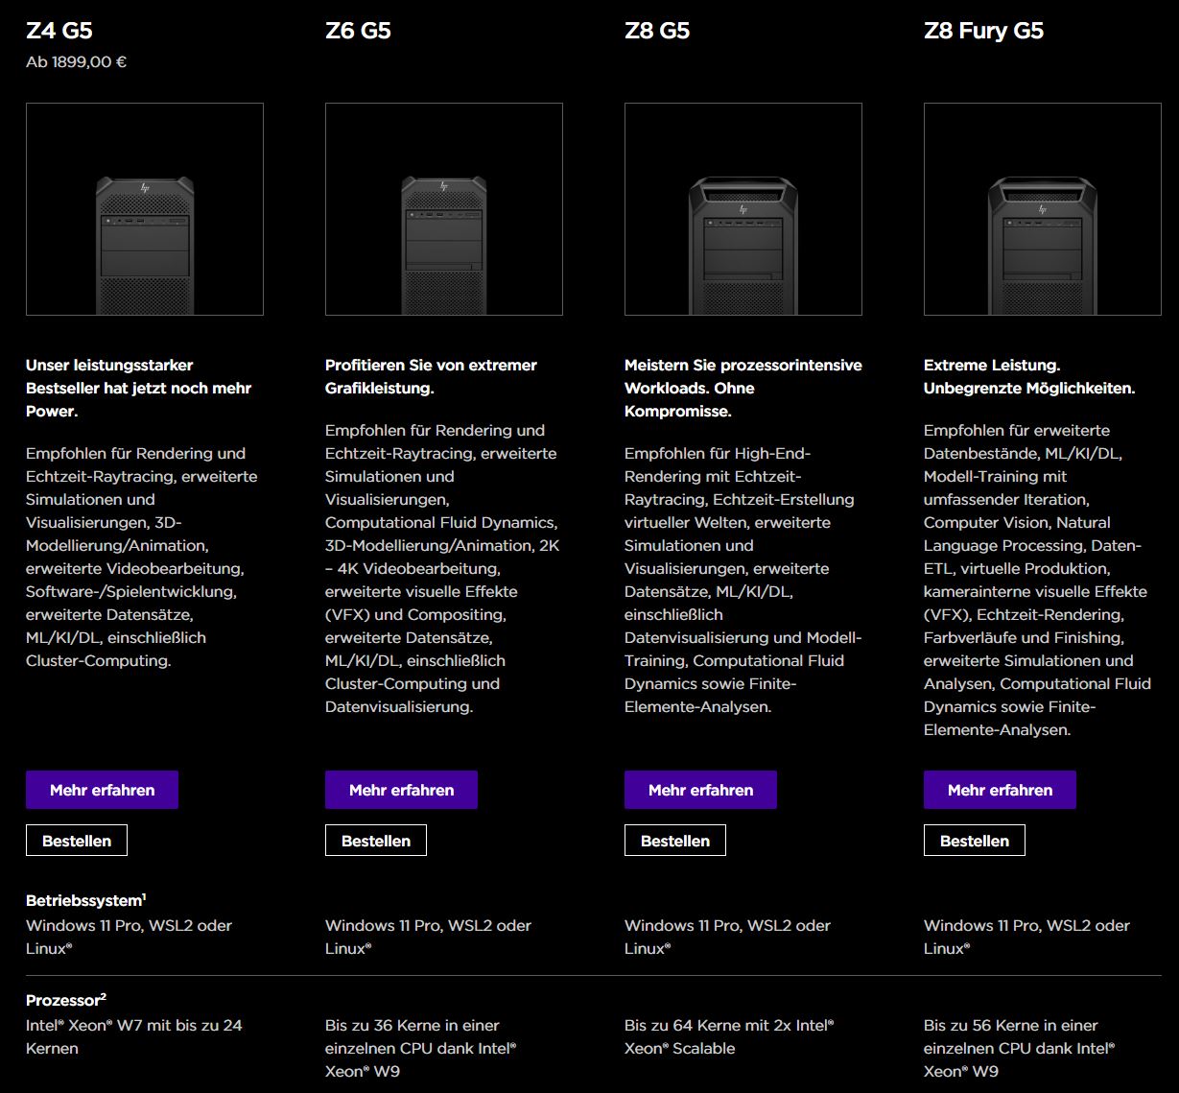Select the Z6 G5 workstation image
Image resolution: width=1179 pixels, height=1093 pixels.
[x=444, y=209]
